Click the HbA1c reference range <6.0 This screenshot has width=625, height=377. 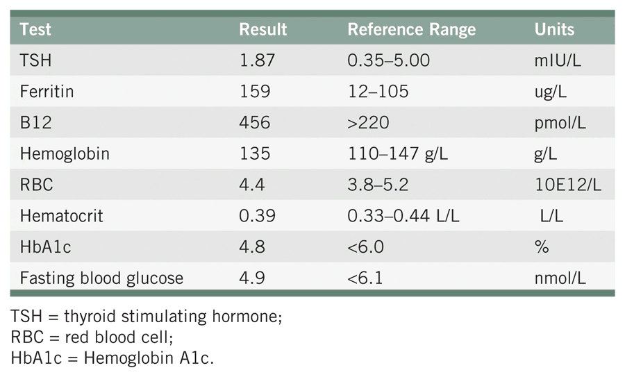tap(365, 247)
